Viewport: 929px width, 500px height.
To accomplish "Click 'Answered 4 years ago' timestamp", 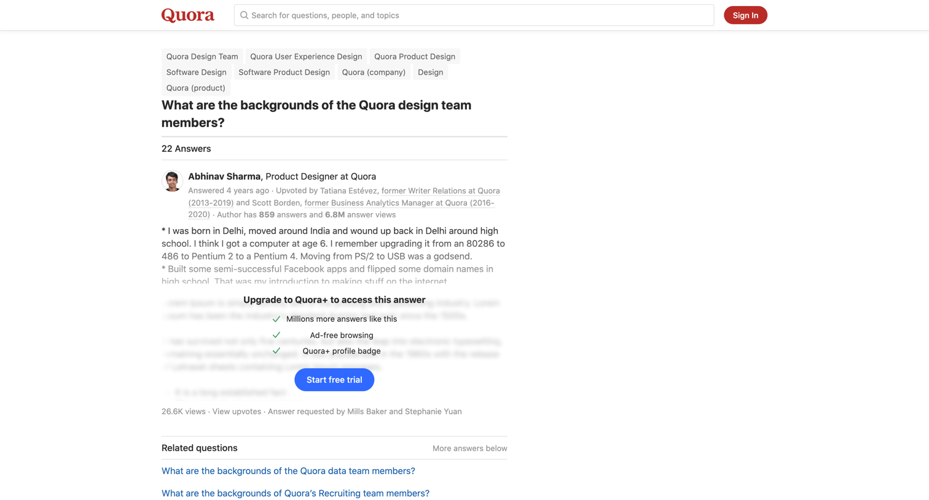I will coord(229,190).
